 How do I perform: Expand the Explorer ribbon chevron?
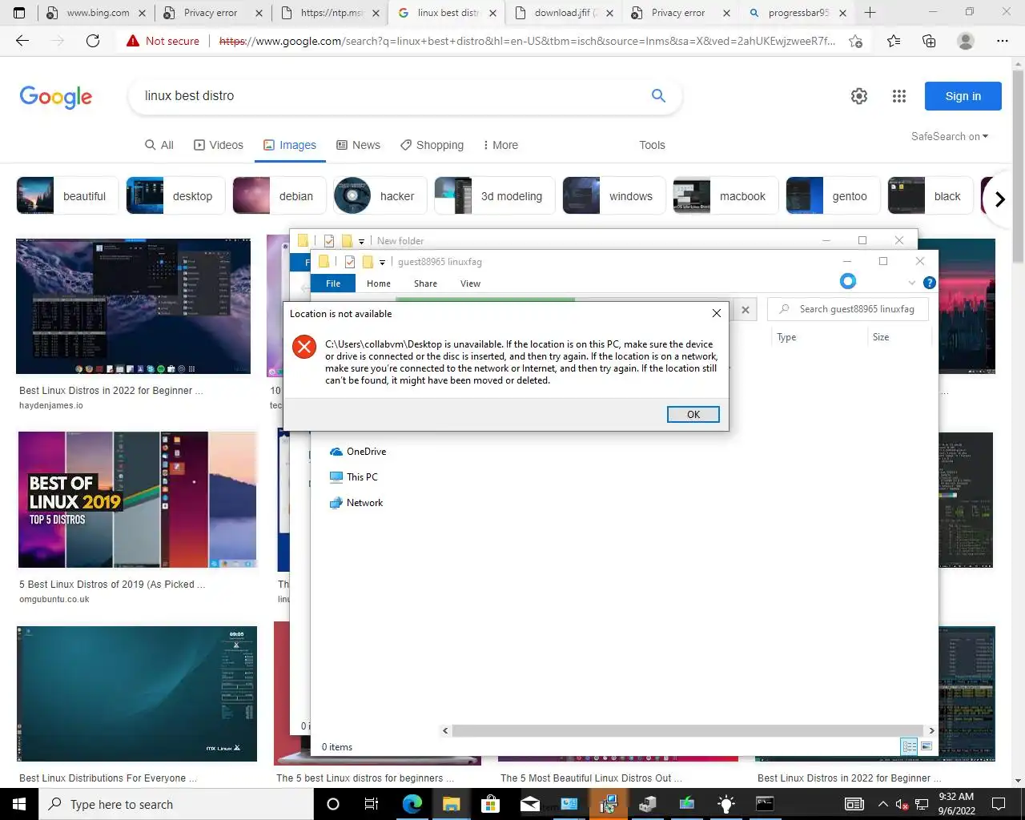911,283
